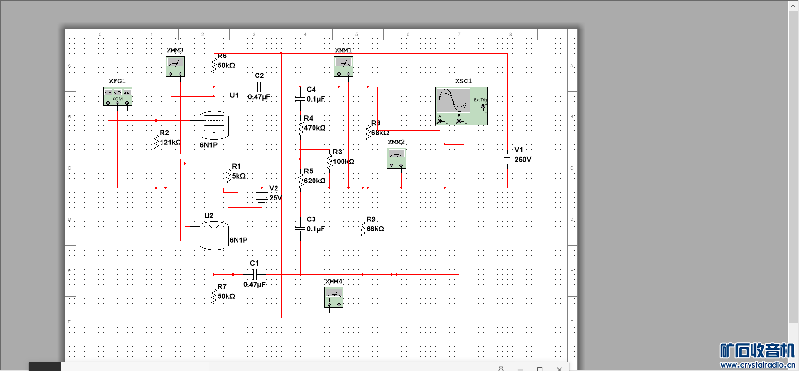Click the XSC1 oscilloscope instrument
Image resolution: width=799 pixels, height=371 pixels.
(461, 106)
